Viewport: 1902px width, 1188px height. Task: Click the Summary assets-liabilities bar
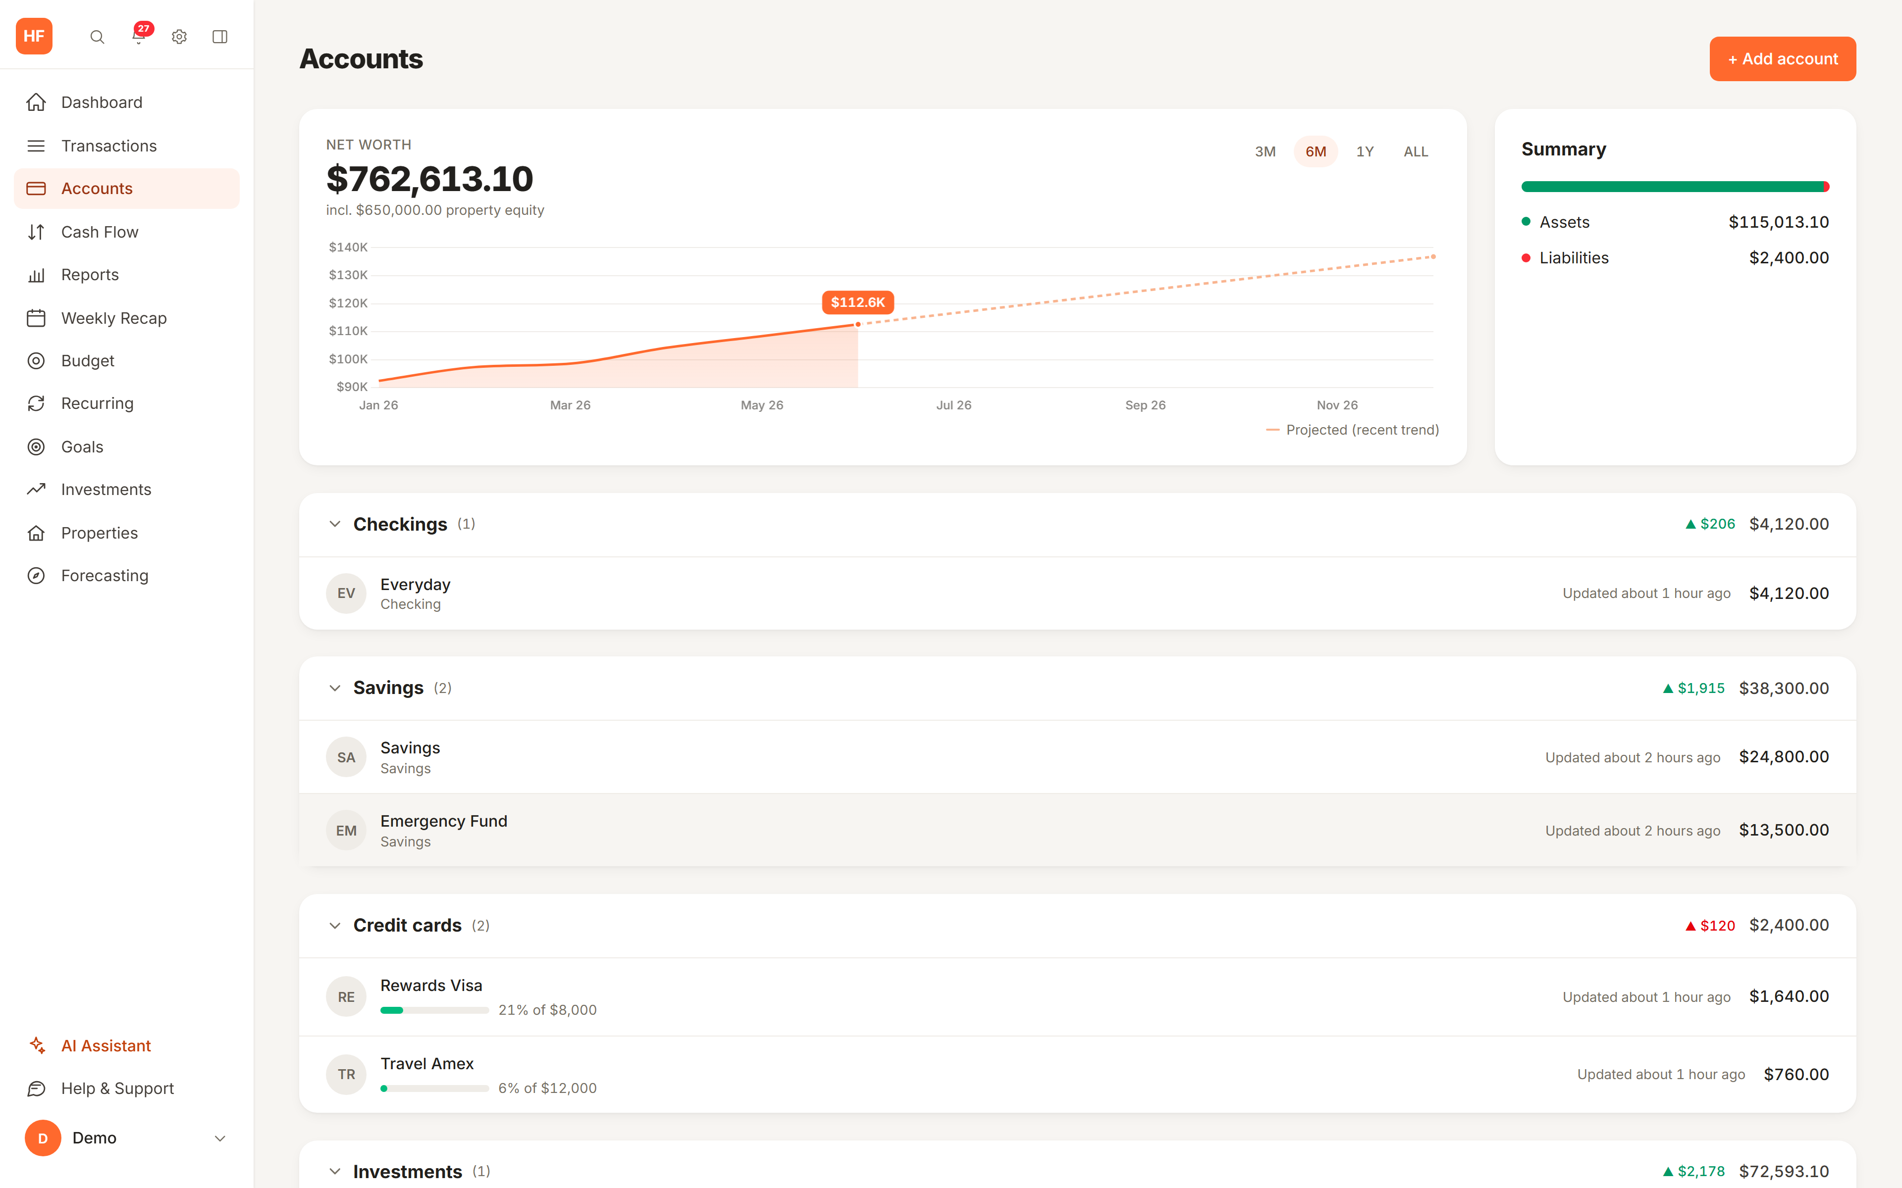click(1676, 187)
